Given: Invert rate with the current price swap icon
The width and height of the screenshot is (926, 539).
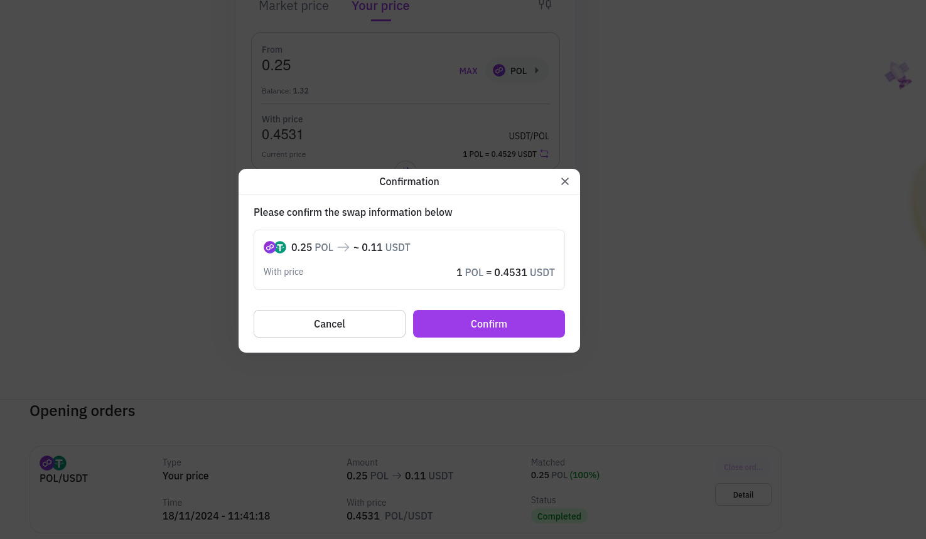Looking at the screenshot, I should click(x=544, y=154).
